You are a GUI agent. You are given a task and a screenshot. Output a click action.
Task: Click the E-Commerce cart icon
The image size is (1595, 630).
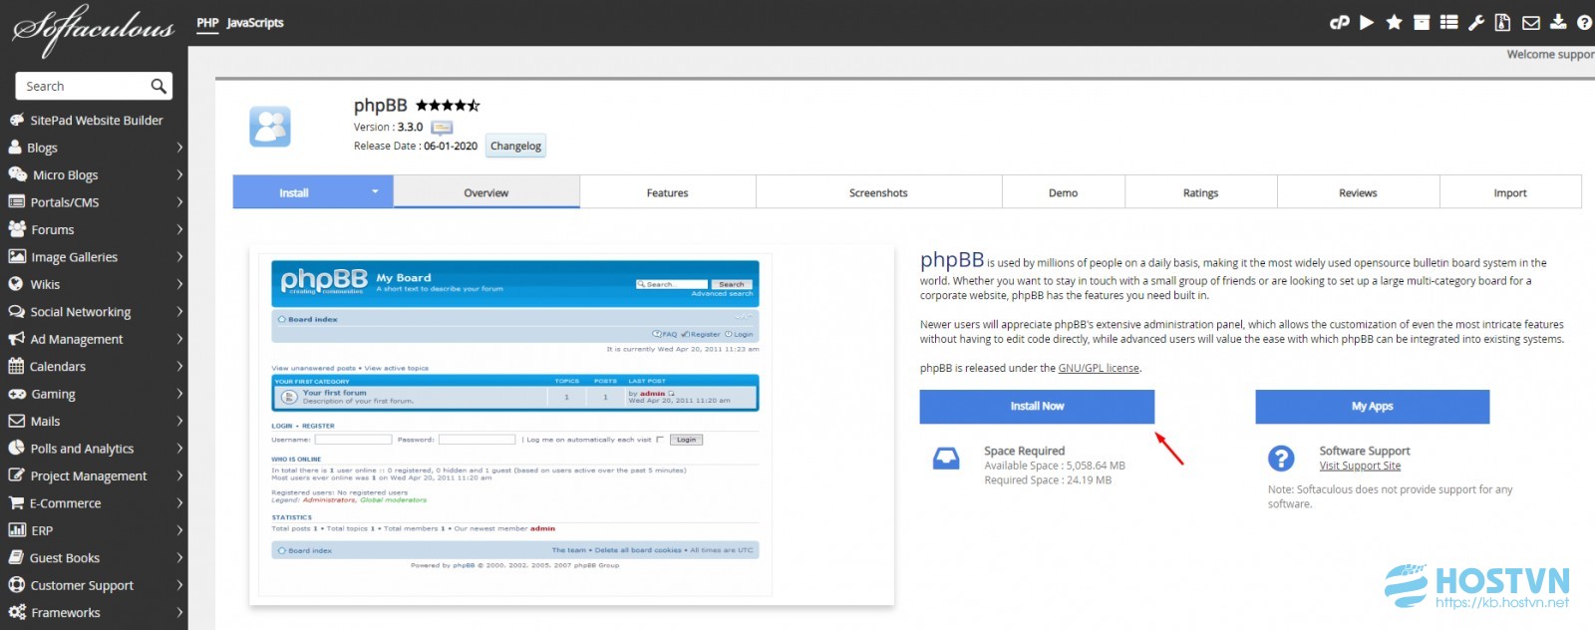coord(16,503)
